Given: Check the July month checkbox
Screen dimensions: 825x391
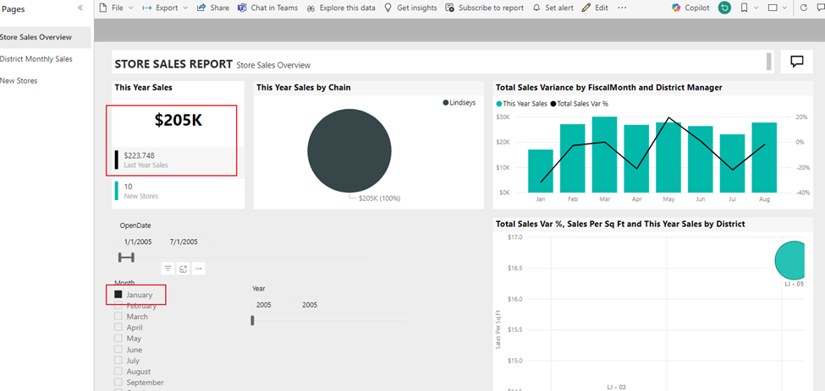Looking at the screenshot, I should pyautogui.click(x=118, y=361).
